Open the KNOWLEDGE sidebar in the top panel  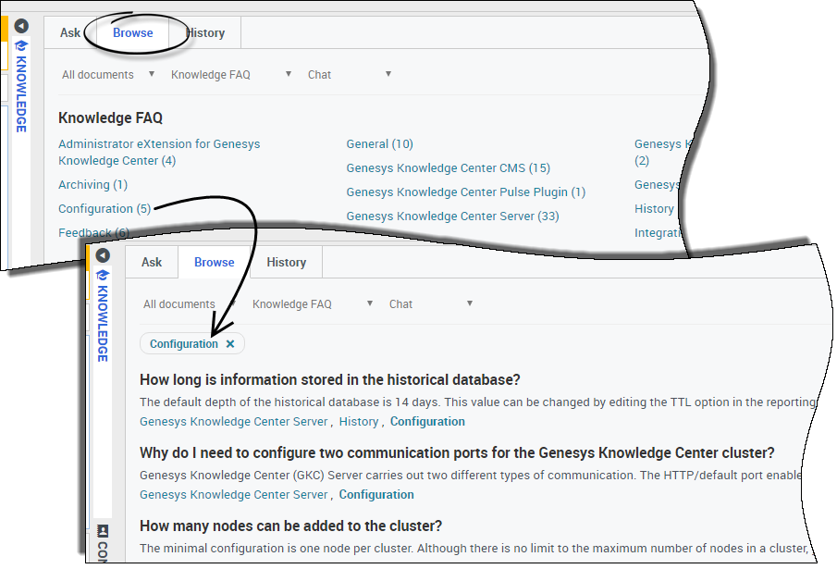[x=21, y=86]
